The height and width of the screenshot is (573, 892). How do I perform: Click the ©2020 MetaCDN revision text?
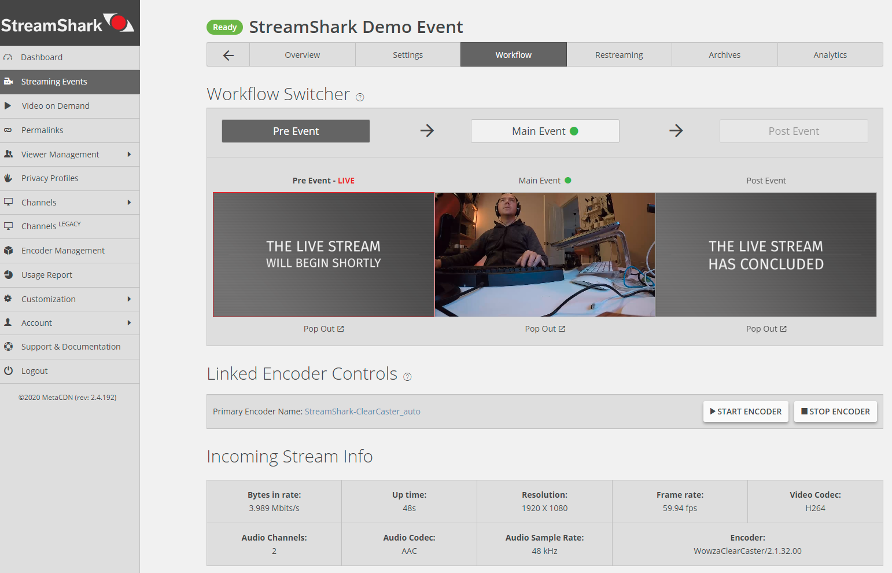click(x=68, y=398)
